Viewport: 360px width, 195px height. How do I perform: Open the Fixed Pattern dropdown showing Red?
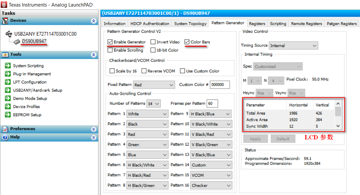pyautogui.click(x=154, y=85)
